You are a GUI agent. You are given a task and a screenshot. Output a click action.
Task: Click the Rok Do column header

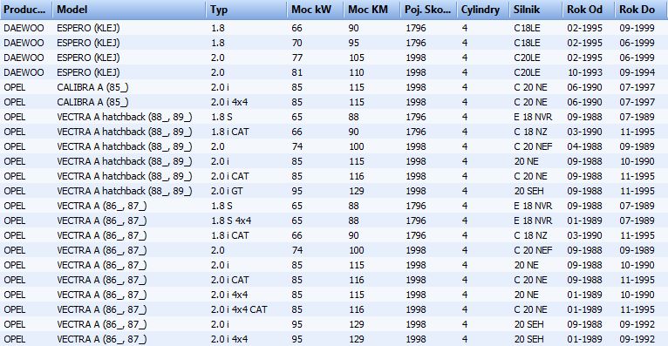(x=641, y=10)
